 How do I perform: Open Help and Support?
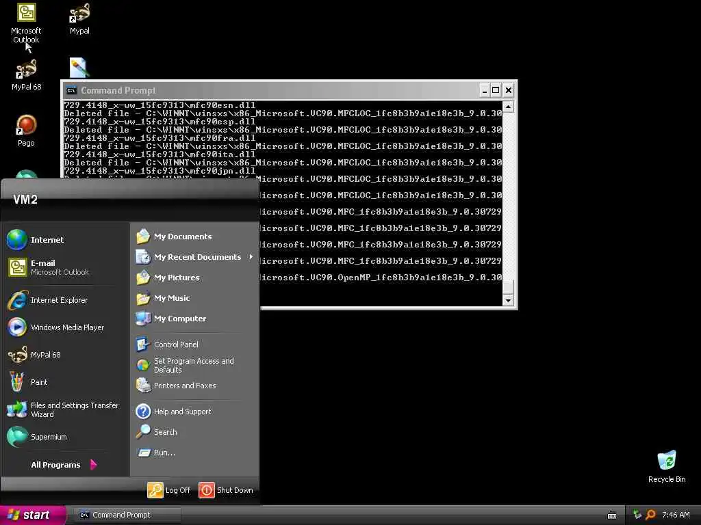195,412
